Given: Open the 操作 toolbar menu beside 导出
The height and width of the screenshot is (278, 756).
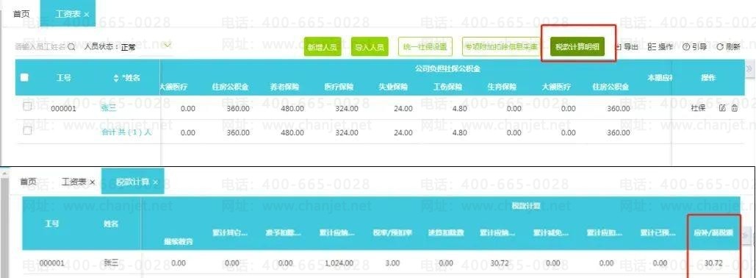Looking at the screenshot, I should (660, 47).
